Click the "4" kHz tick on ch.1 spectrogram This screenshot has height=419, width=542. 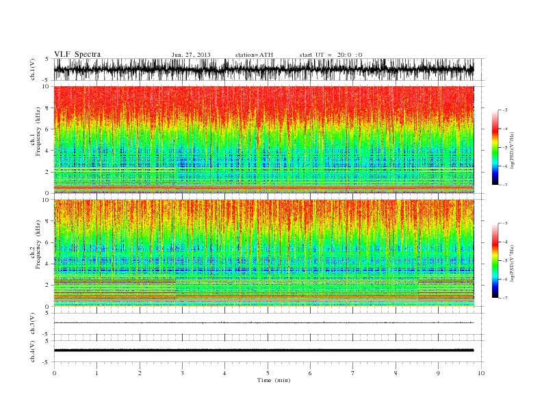click(x=48, y=151)
